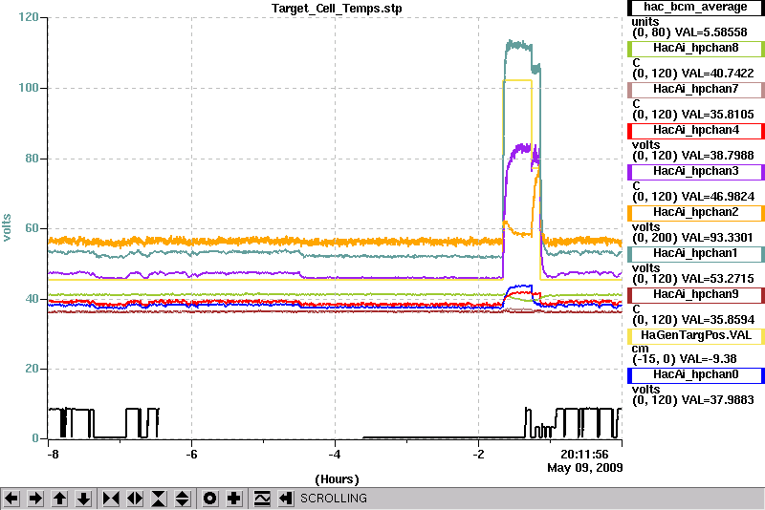Click the y-axis 100 tick label

coord(29,88)
